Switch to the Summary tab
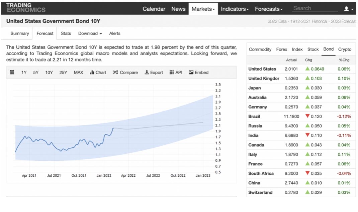This screenshot has width=358, height=212. click(x=20, y=33)
